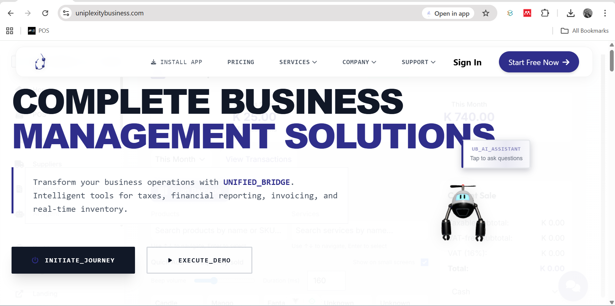Click scrollbar down arrow
Viewport: 615px width, 306px height.
(612, 302)
